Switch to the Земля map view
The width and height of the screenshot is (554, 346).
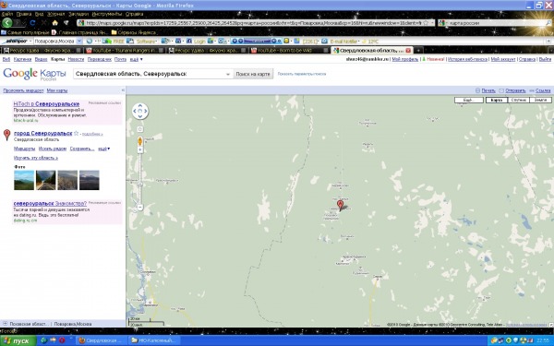[540, 101]
